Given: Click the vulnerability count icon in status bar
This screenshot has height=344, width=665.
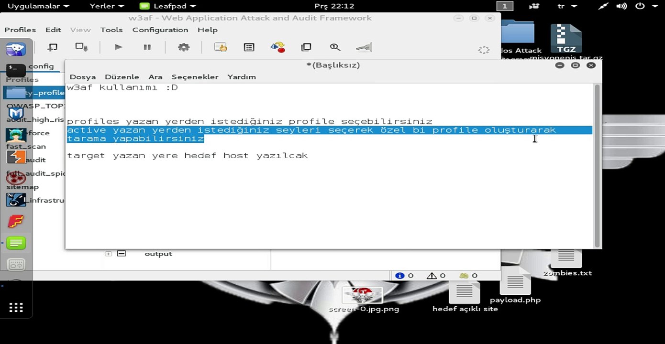Looking at the screenshot, I should [x=464, y=276].
